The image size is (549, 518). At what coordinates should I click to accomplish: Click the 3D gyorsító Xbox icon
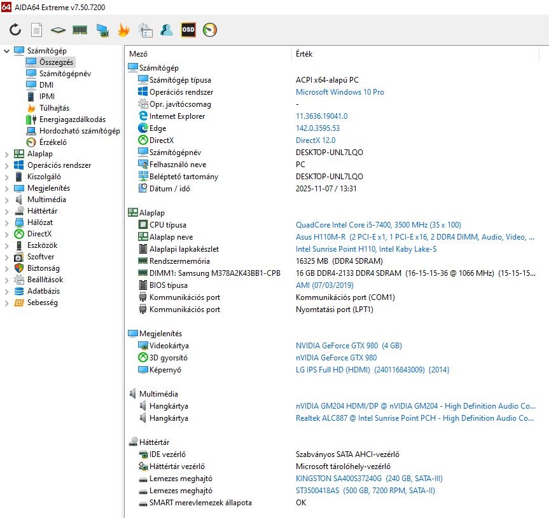[x=143, y=357]
